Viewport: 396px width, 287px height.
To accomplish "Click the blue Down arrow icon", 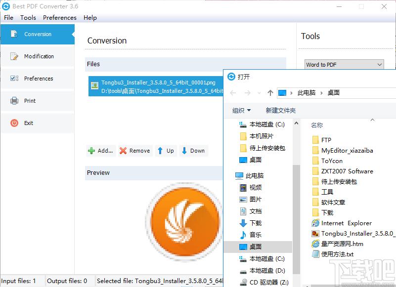I will 184,151.
